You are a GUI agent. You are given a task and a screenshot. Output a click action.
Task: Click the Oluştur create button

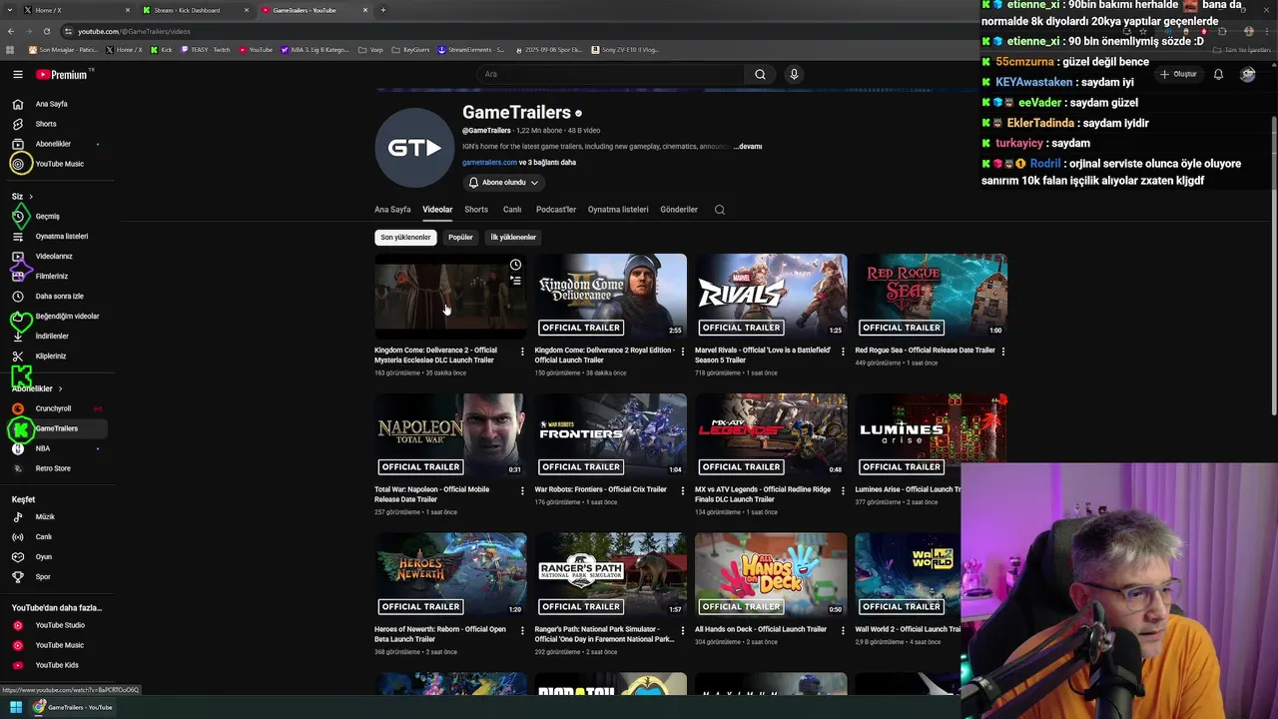(x=1178, y=74)
